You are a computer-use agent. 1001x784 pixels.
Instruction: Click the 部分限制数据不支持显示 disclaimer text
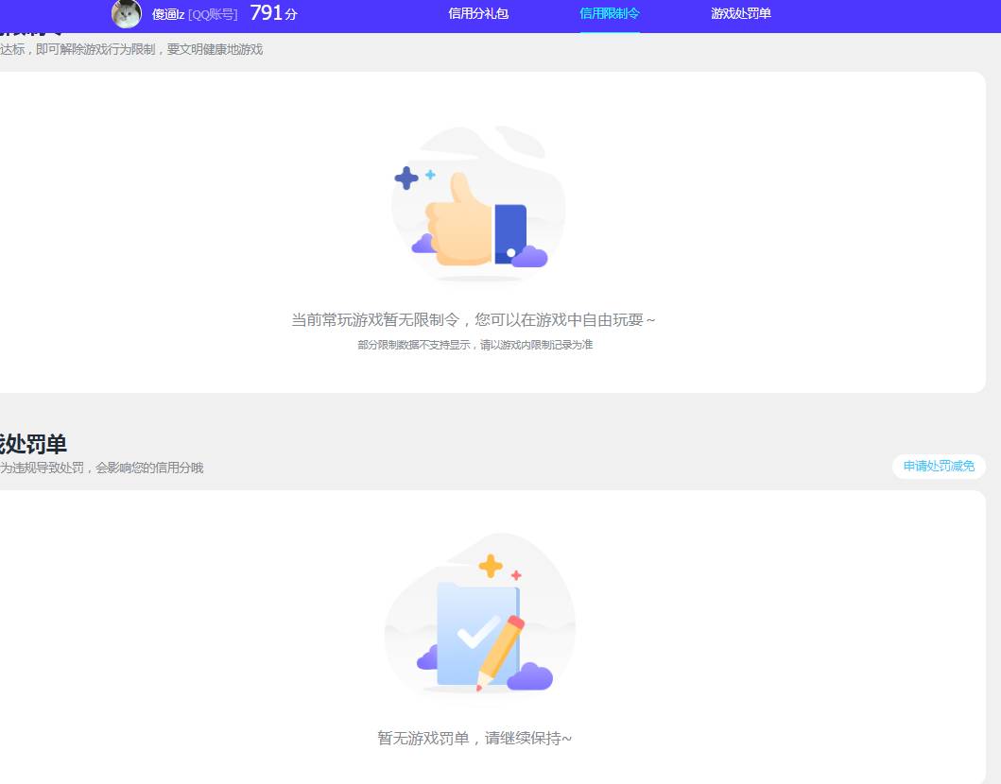pos(476,345)
